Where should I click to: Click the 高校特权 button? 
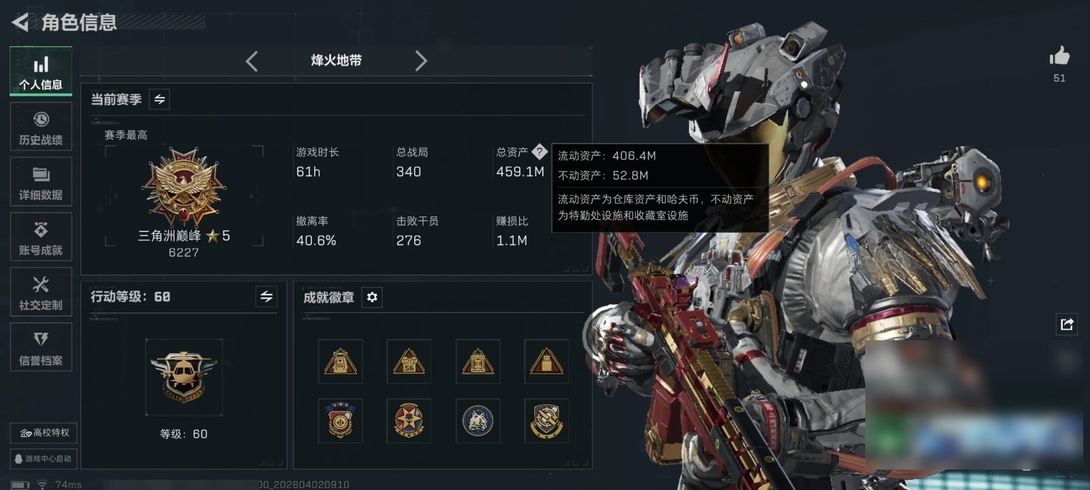(x=44, y=433)
